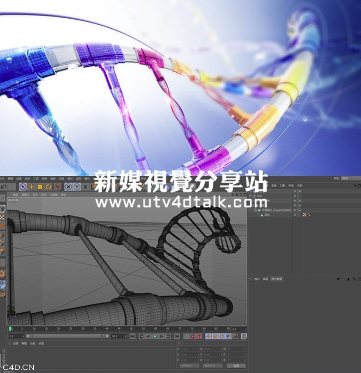
Task: Click the Undo arrow icon
Action: [x=4, y=187]
